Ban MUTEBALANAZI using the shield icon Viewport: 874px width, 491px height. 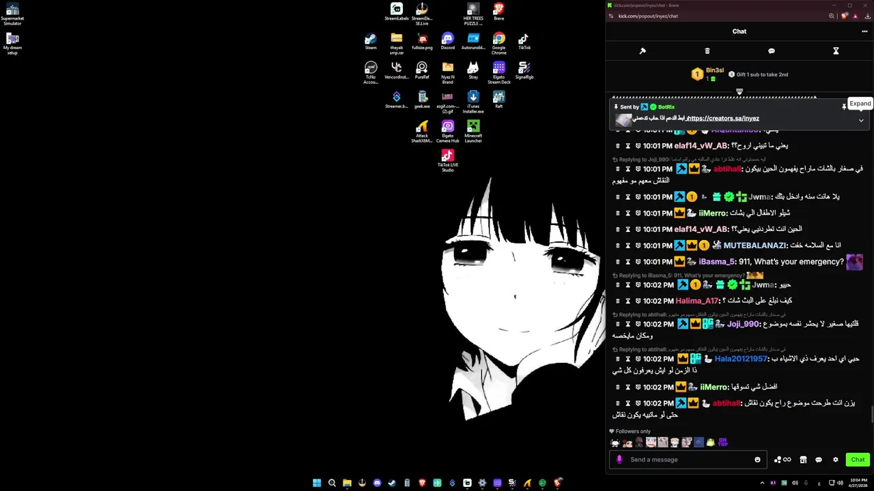(x=638, y=245)
